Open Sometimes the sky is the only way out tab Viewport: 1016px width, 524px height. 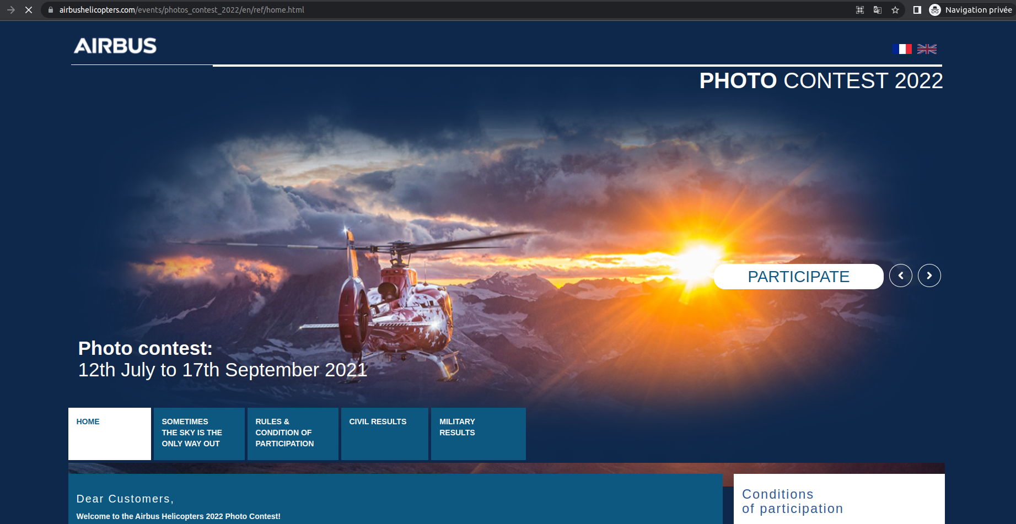point(199,434)
